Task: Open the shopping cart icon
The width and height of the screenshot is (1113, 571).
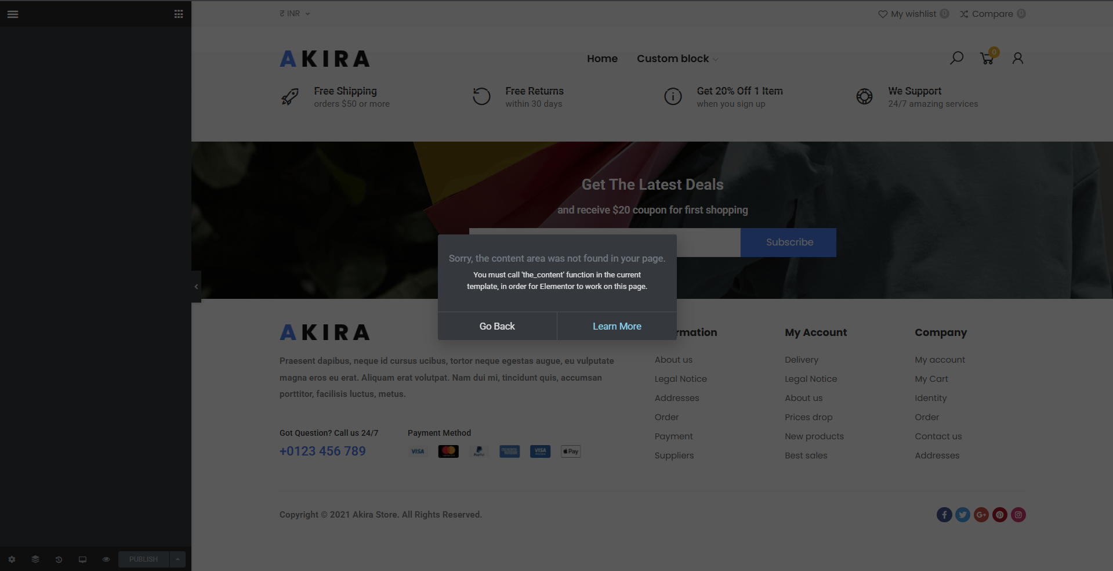Action: coord(987,58)
